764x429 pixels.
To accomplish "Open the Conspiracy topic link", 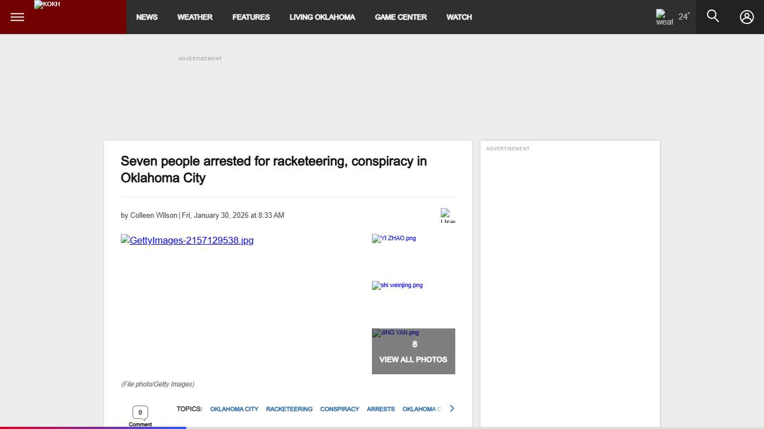I will [x=339, y=409].
